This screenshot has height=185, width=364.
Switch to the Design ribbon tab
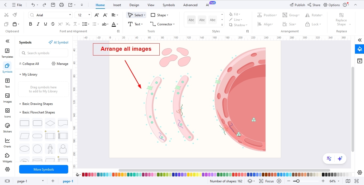tap(134, 5)
